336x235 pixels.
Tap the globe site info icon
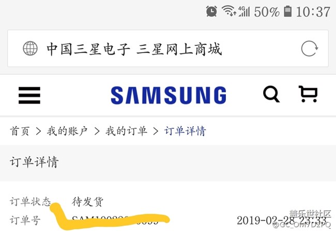pos(30,48)
